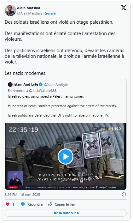Screen dimensions: 133x223
Task: Open Alain Marshal's profile avatar
Action: 10,10
